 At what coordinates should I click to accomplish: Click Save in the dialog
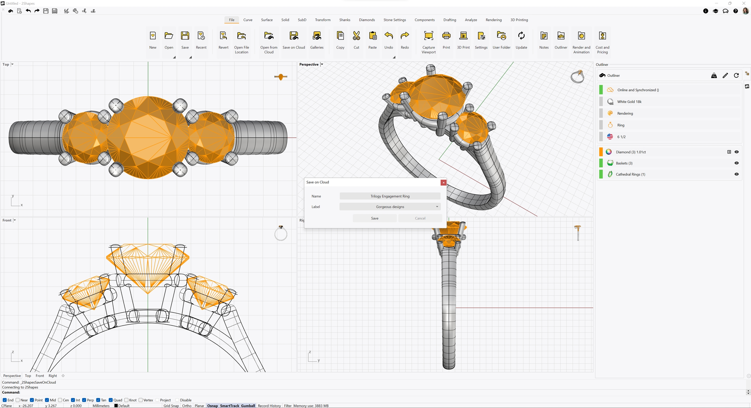[x=375, y=218]
